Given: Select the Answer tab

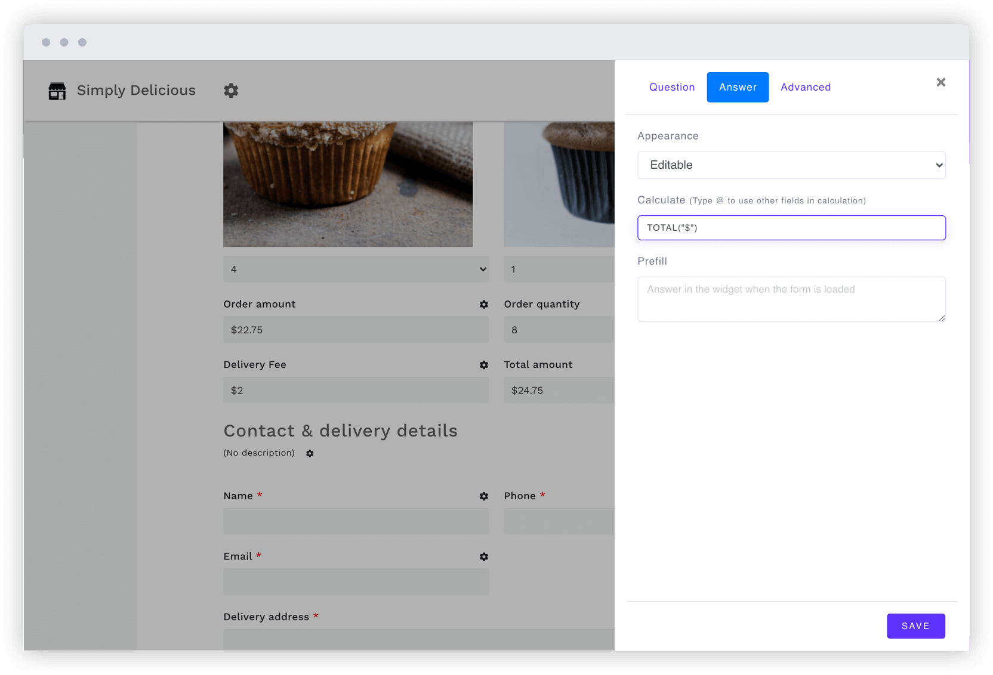Looking at the screenshot, I should (738, 87).
